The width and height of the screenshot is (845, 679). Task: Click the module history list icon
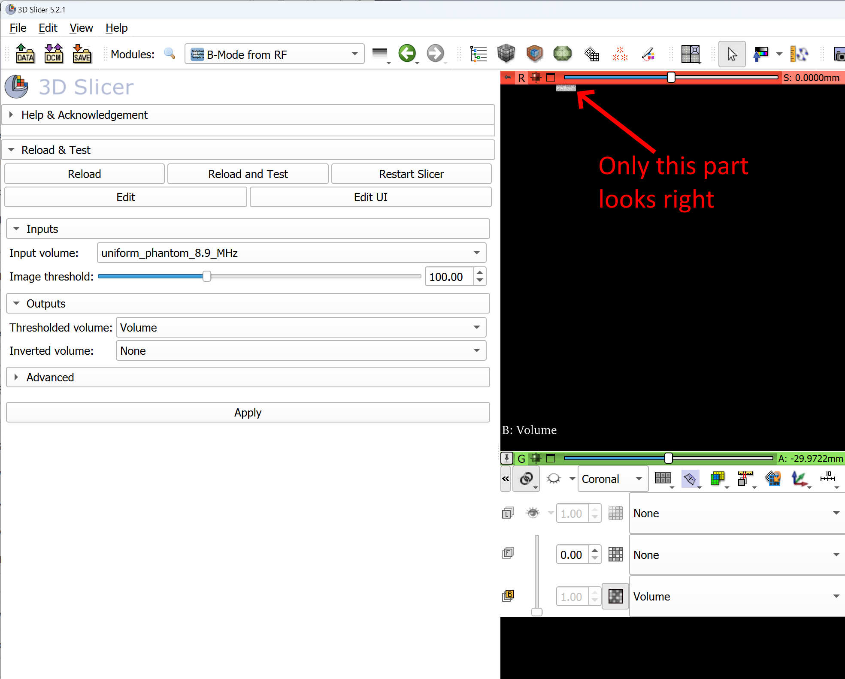click(479, 54)
